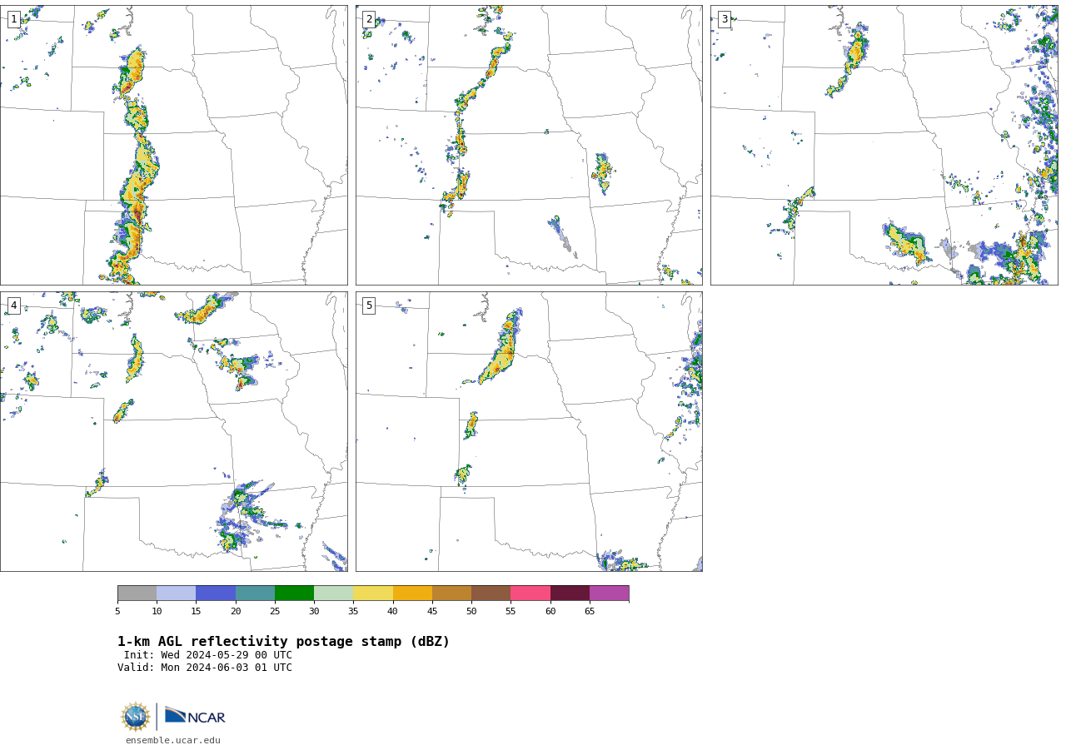Screen dimensions: 1066x750
Task: Click the orange 40-45 dBZ swatch
Action: coord(412,594)
